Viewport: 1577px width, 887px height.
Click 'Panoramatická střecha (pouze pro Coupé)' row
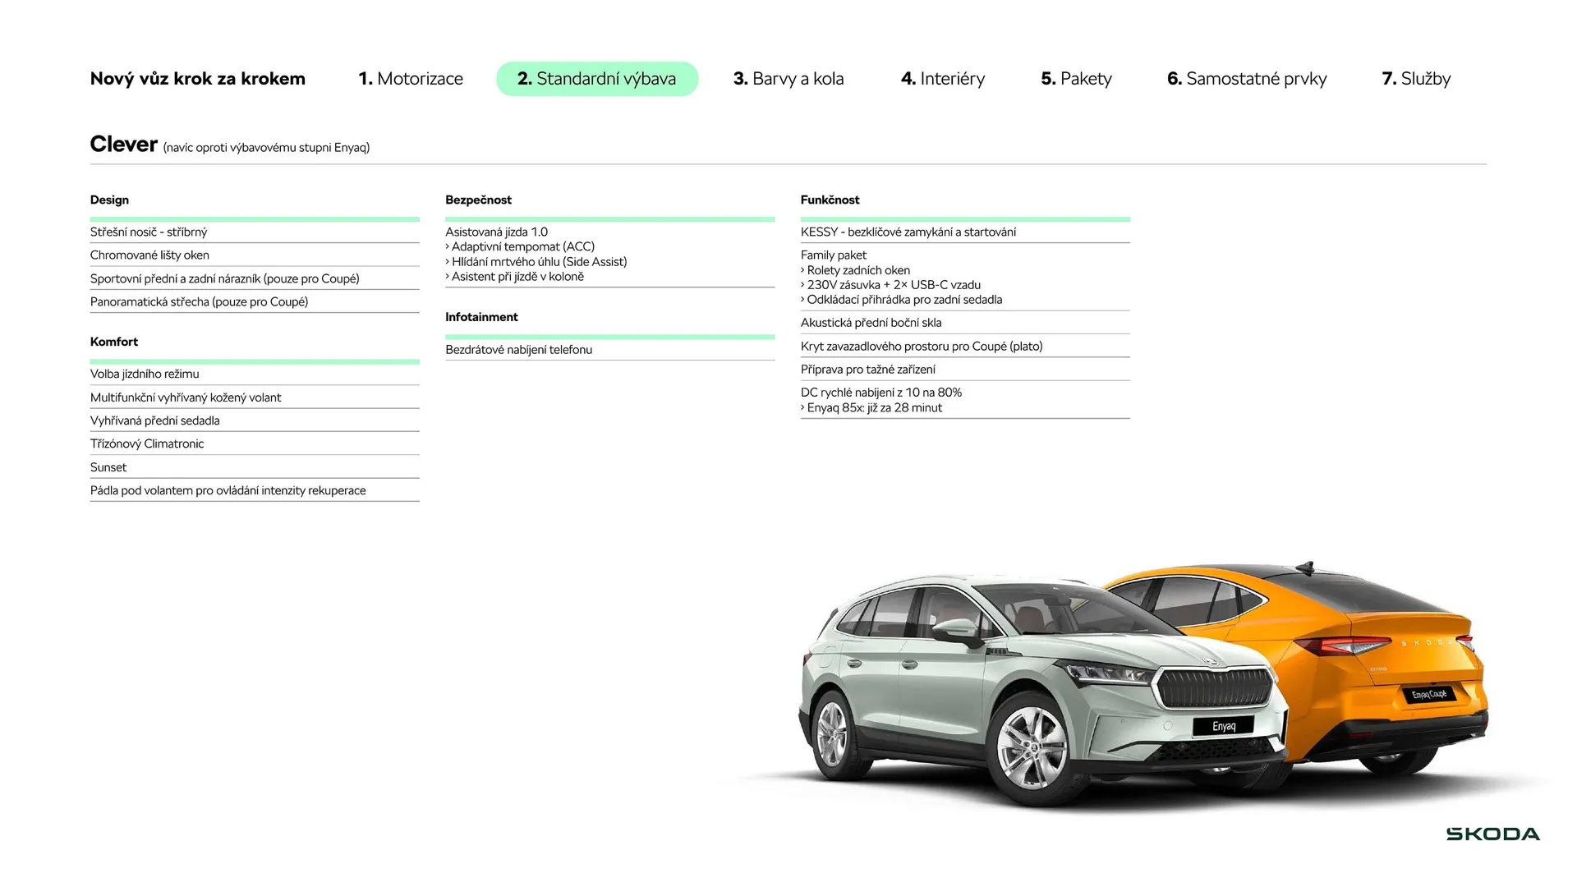(255, 302)
